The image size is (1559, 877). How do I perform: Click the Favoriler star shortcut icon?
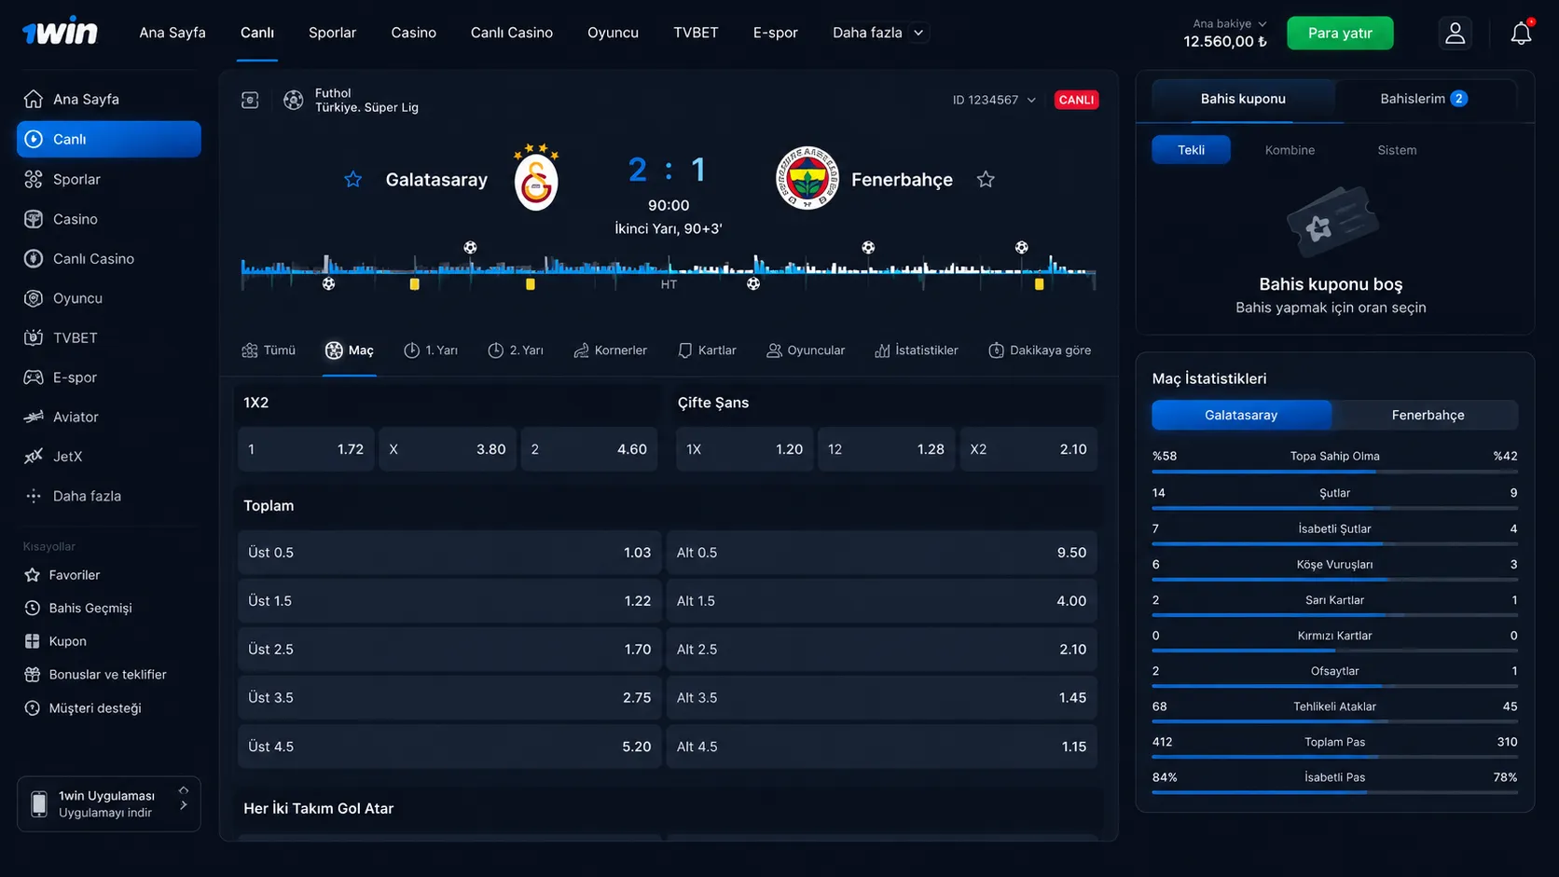coord(33,575)
